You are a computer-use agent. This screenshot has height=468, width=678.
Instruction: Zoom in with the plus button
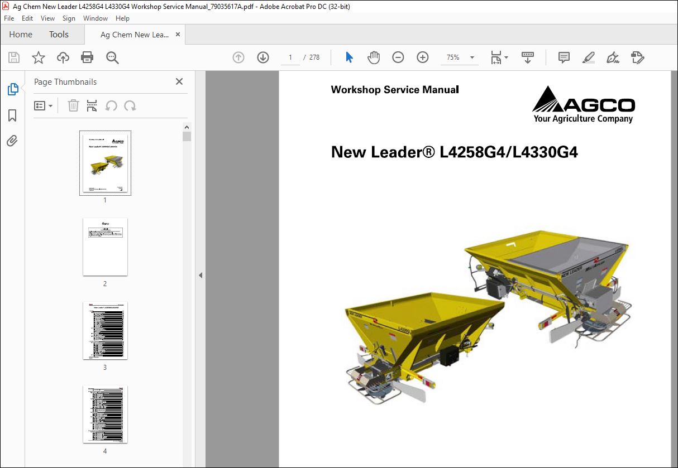[x=423, y=57]
